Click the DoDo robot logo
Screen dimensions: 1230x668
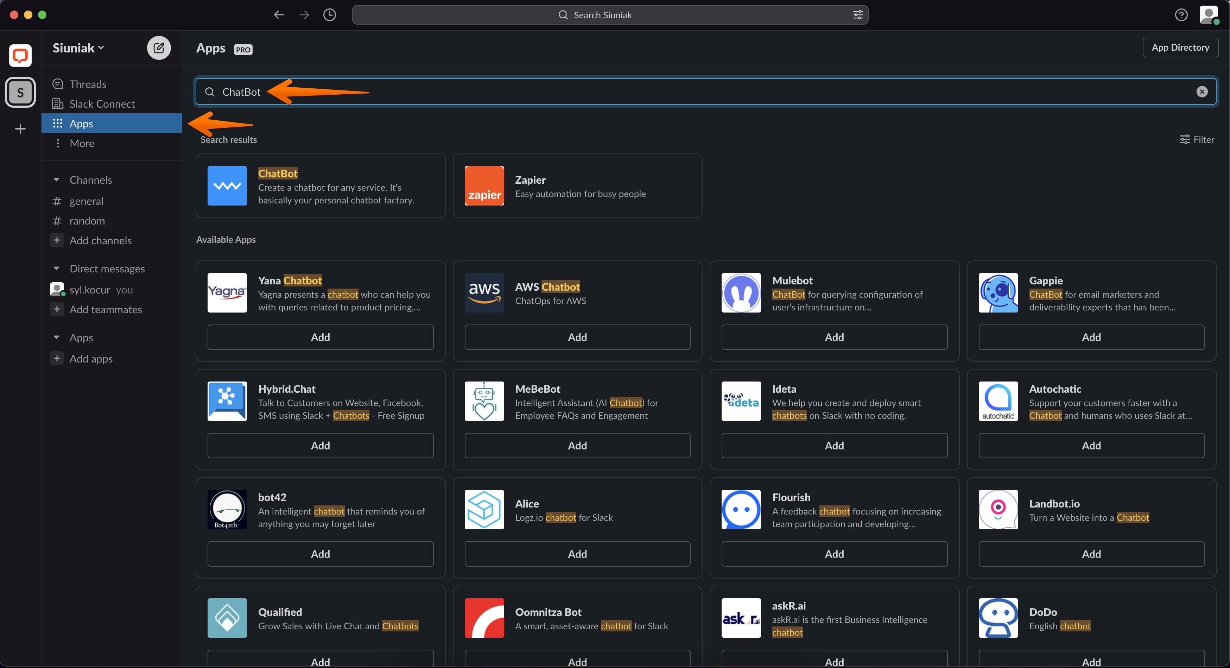tap(998, 618)
